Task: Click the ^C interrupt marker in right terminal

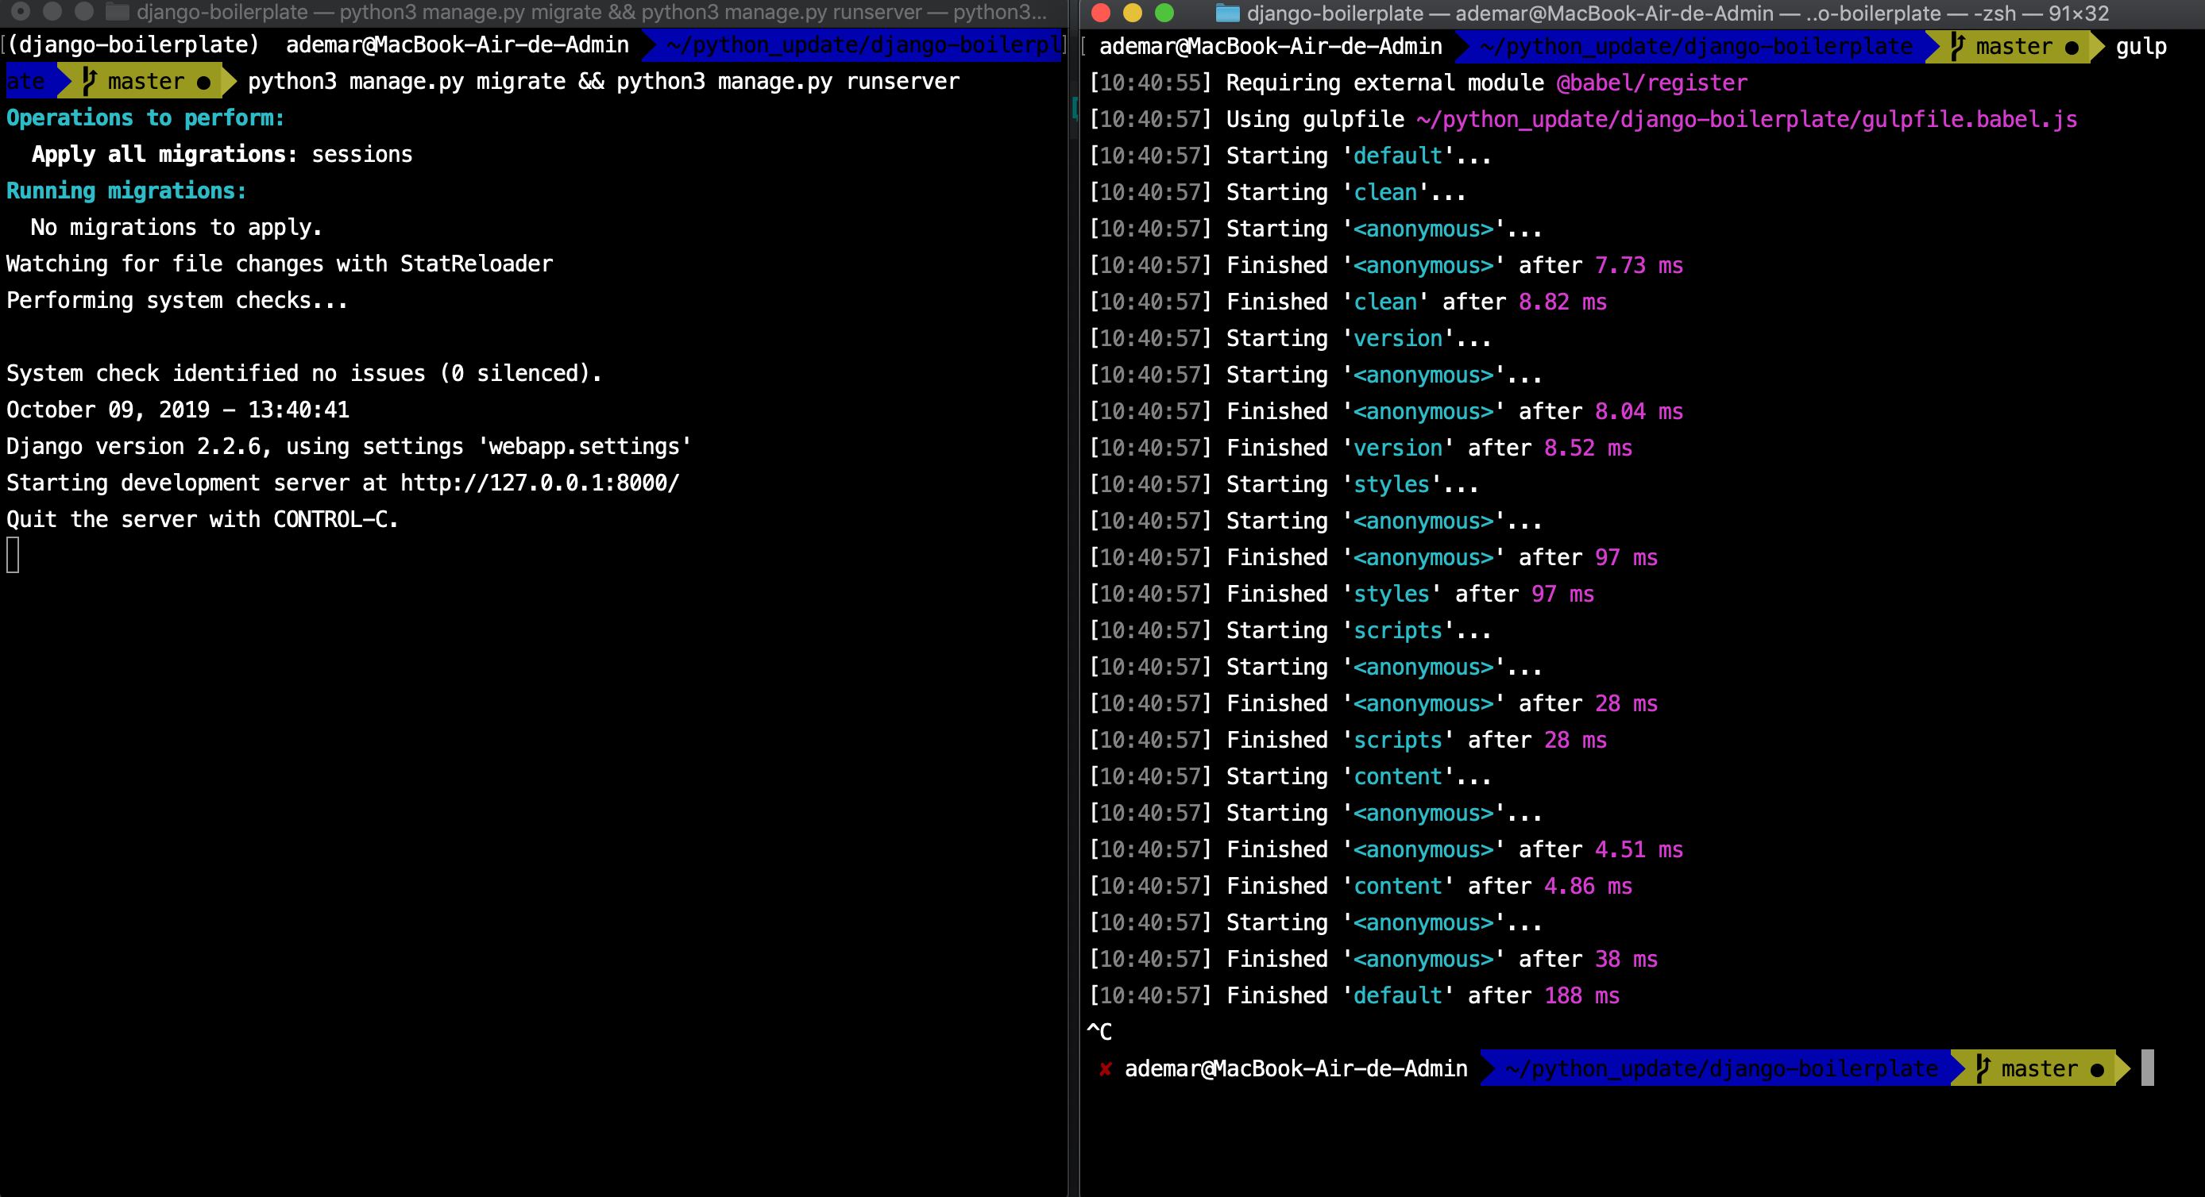Action: point(1099,1032)
